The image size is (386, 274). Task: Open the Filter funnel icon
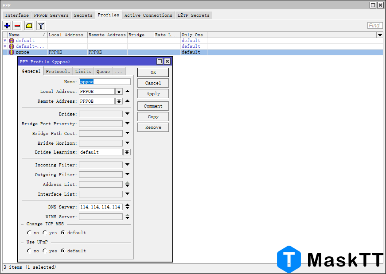click(x=41, y=26)
